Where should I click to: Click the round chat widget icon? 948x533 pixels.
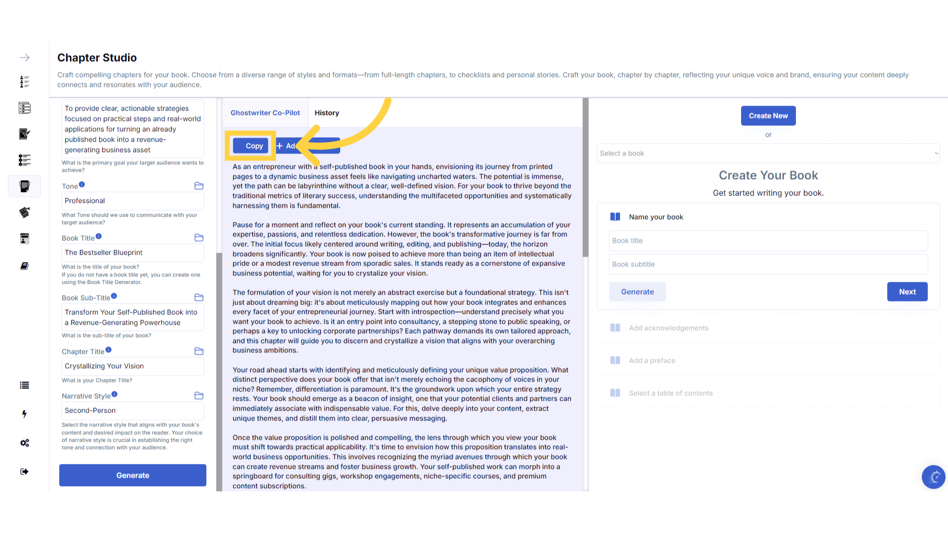click(933, 477)
